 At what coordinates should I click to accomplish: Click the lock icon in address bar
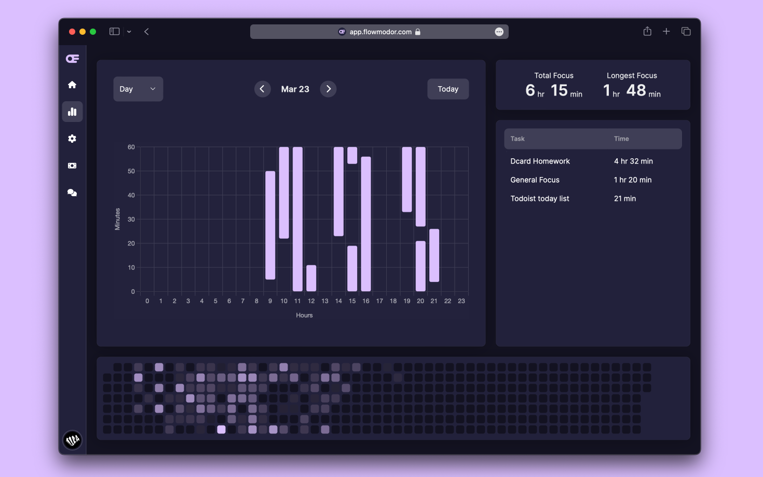pyautogui.click(x=418, y=32)
